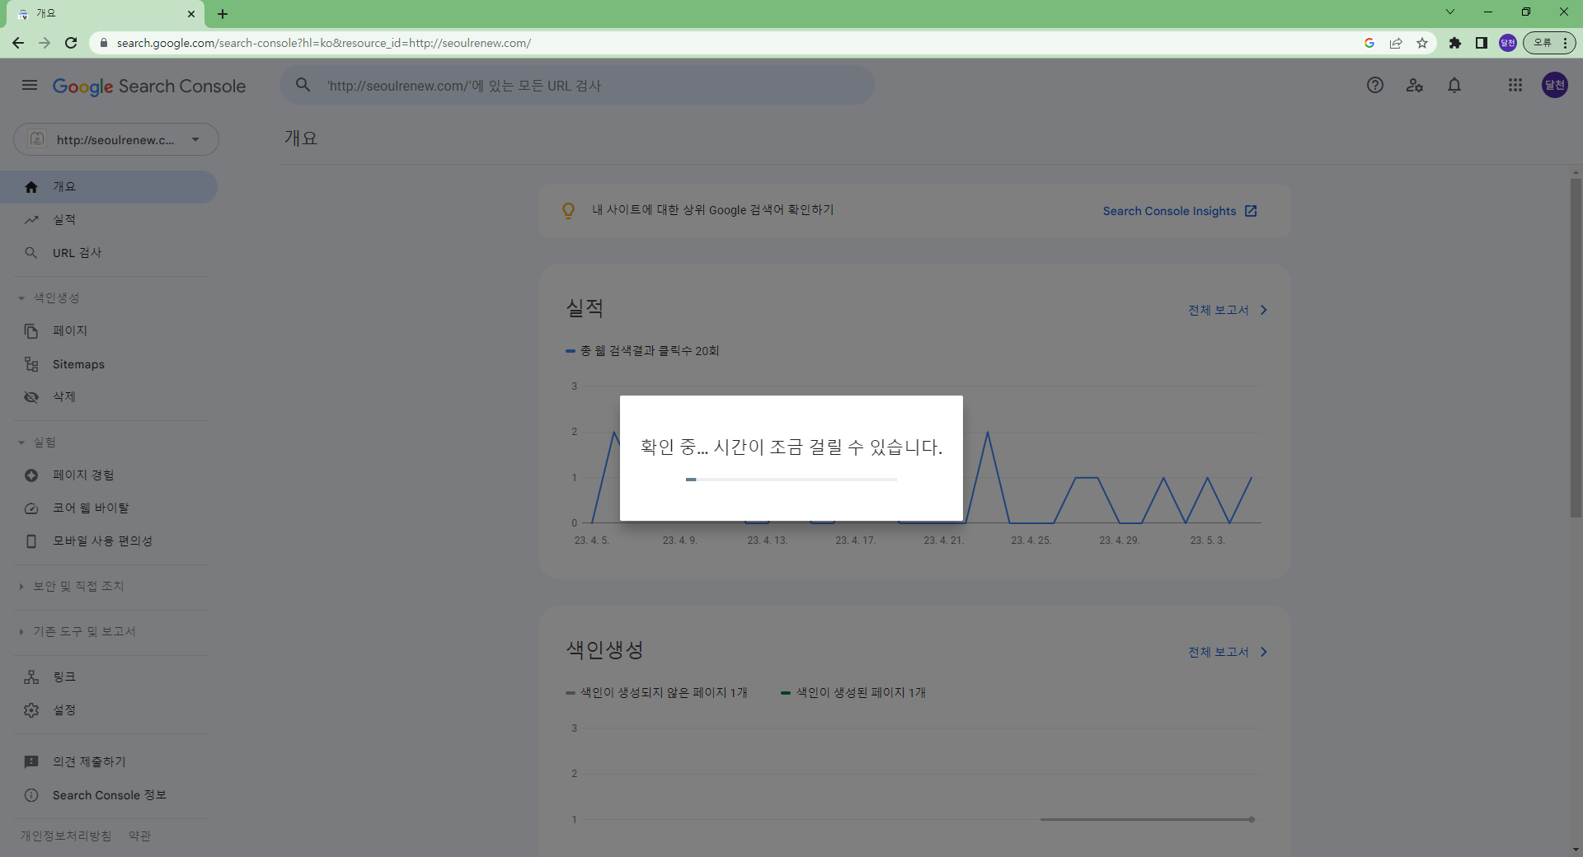Open the 설정 settings page

(x=64, y=710)
